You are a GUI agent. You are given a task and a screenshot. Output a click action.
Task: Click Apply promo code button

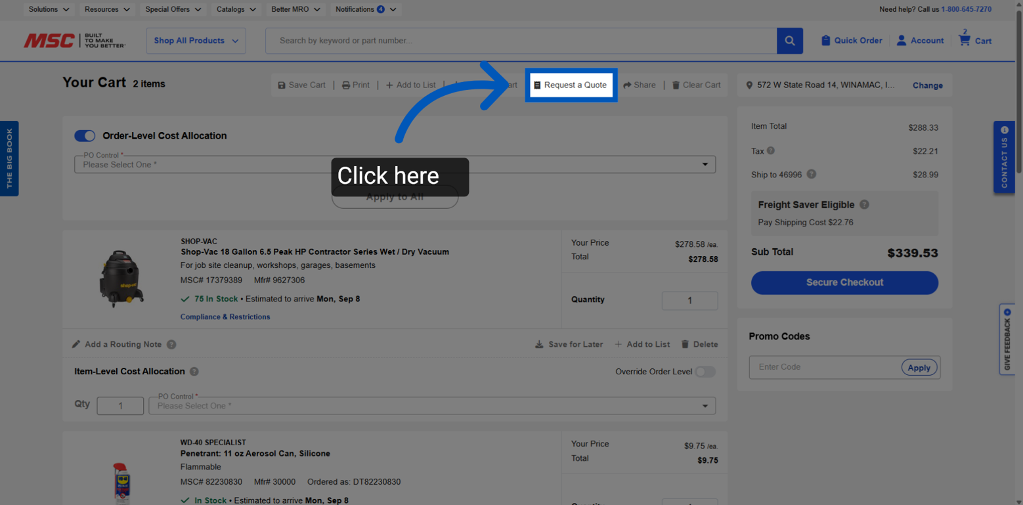click(919, 368)
